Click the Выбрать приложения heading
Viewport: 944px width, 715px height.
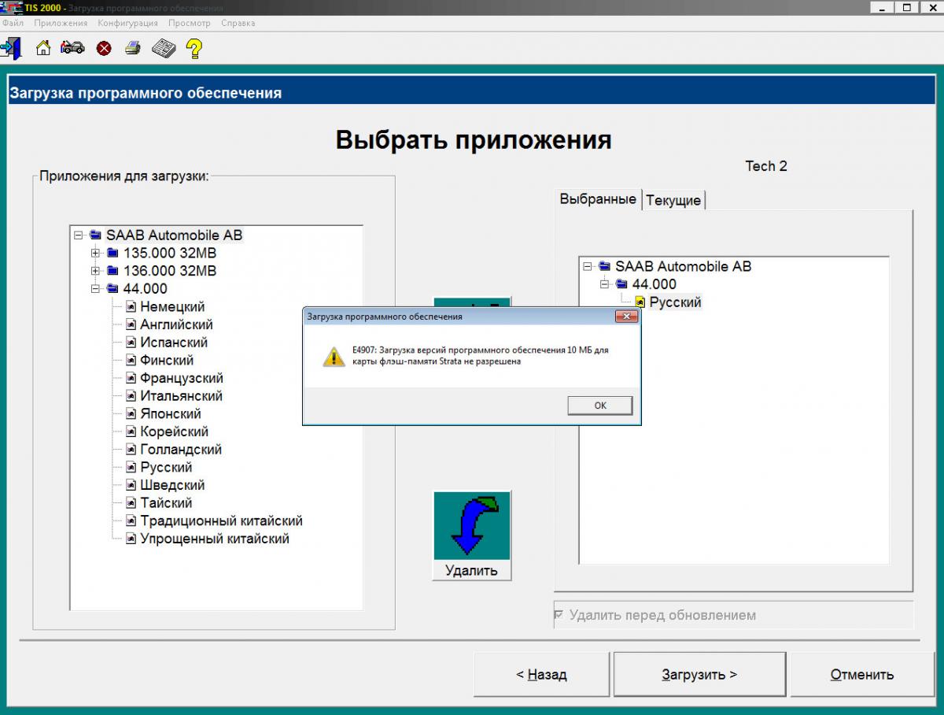click(x=474, y=139)
